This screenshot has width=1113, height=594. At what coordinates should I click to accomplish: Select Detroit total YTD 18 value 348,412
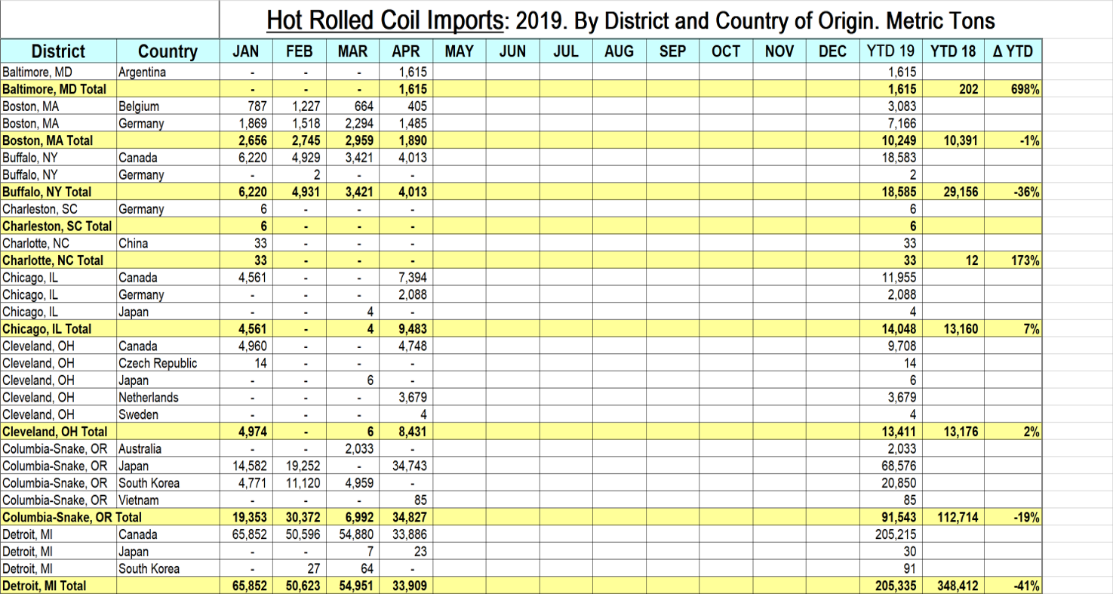(953, 586)
